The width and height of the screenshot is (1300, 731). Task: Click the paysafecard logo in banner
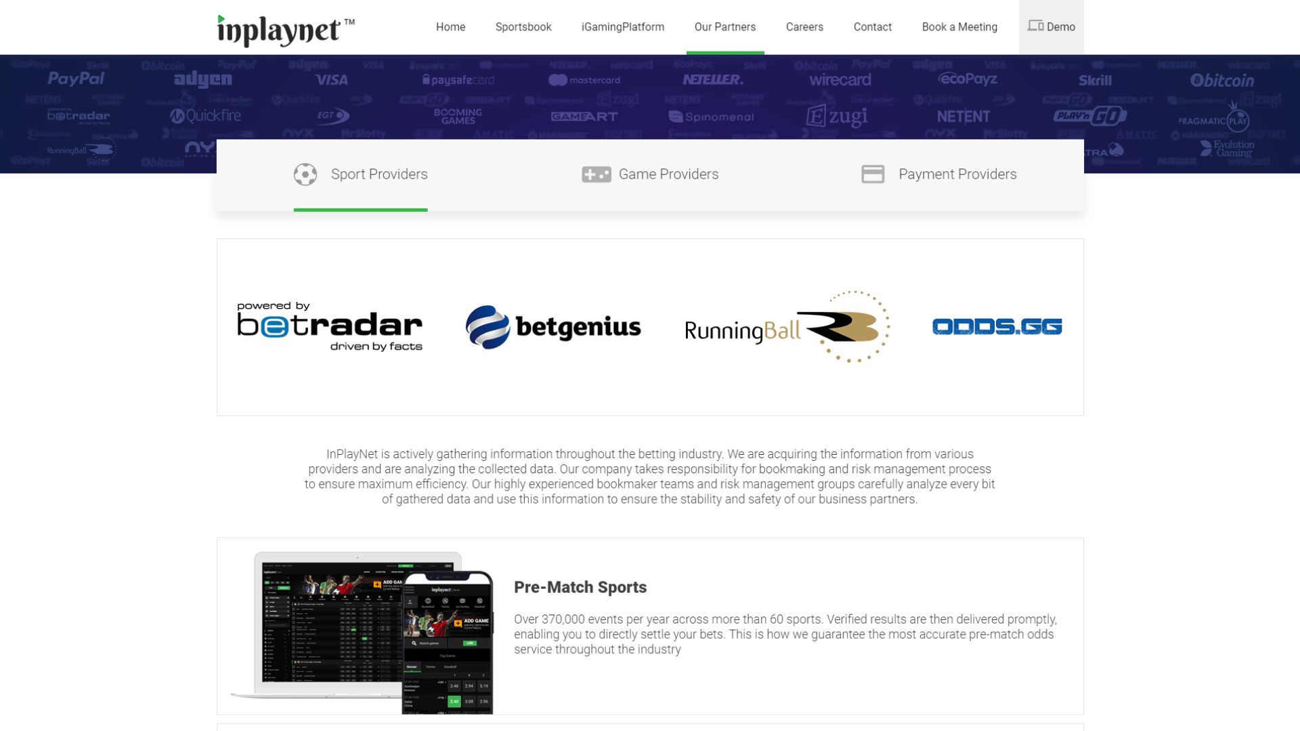[x=458, y=80]
